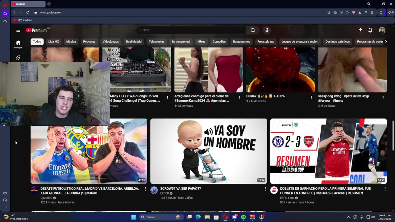The image size is (395, 222).
Task: Select the Real Madrid filter chip
Action: 134,42
